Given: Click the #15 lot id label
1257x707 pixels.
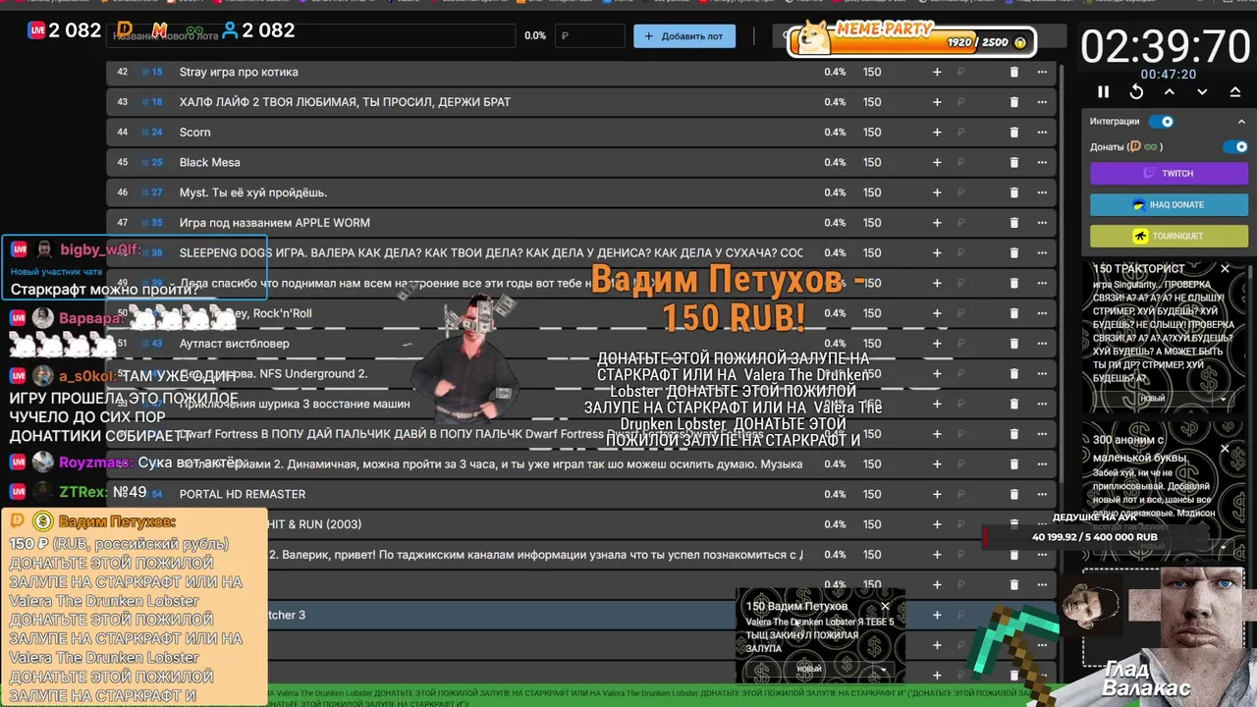Looking at the screenshot, I should tap(152, 72).
